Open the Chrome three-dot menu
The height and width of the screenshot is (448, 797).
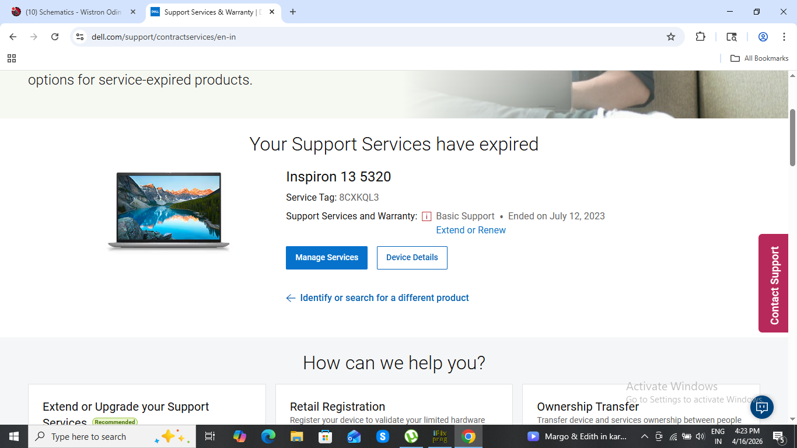pos(784,36)
